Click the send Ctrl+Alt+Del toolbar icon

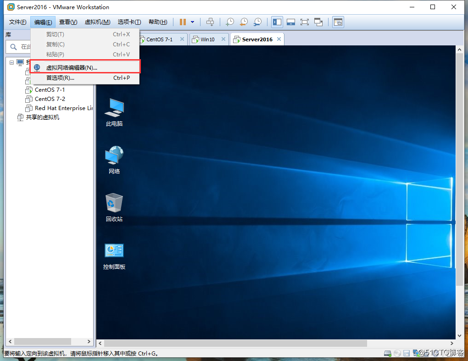[x=210, y=22]
